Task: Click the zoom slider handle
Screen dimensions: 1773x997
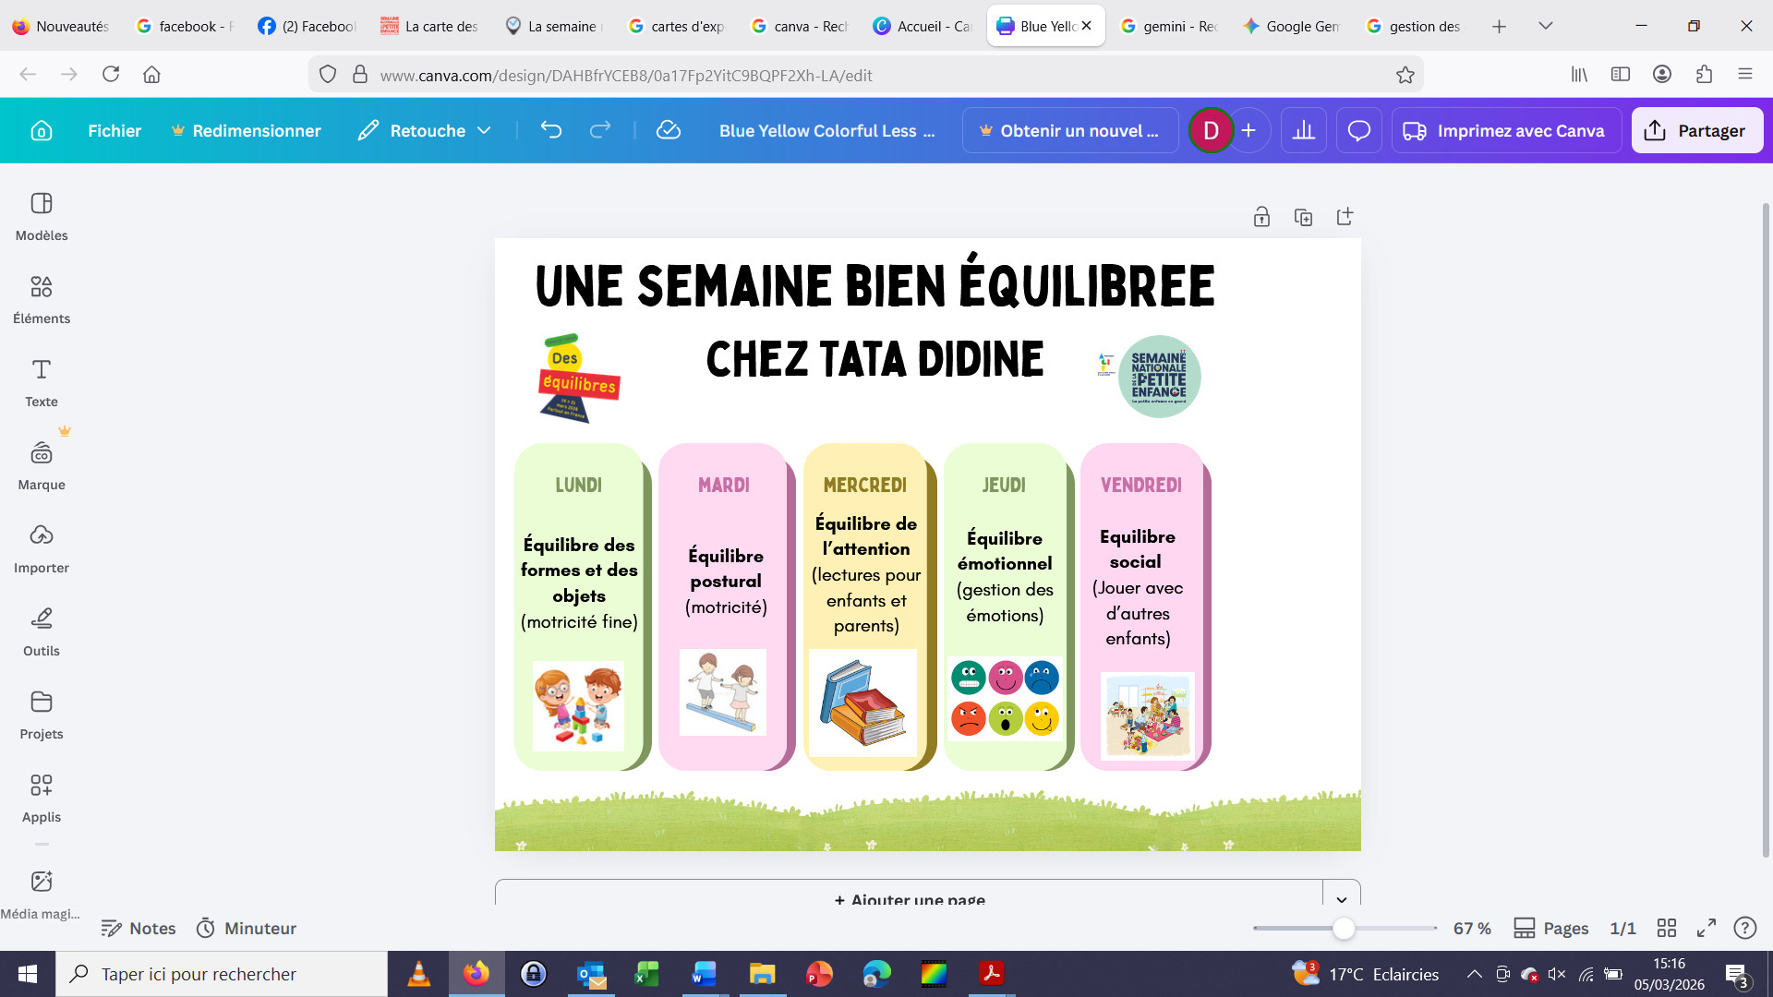Action: [1344, 928]
